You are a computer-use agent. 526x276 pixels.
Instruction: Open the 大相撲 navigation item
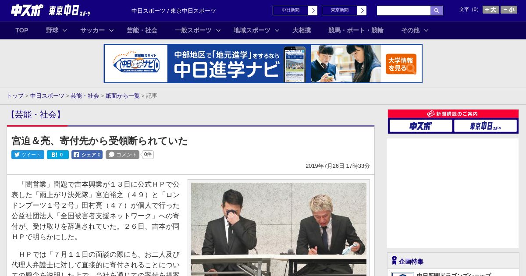pos(302,30)
